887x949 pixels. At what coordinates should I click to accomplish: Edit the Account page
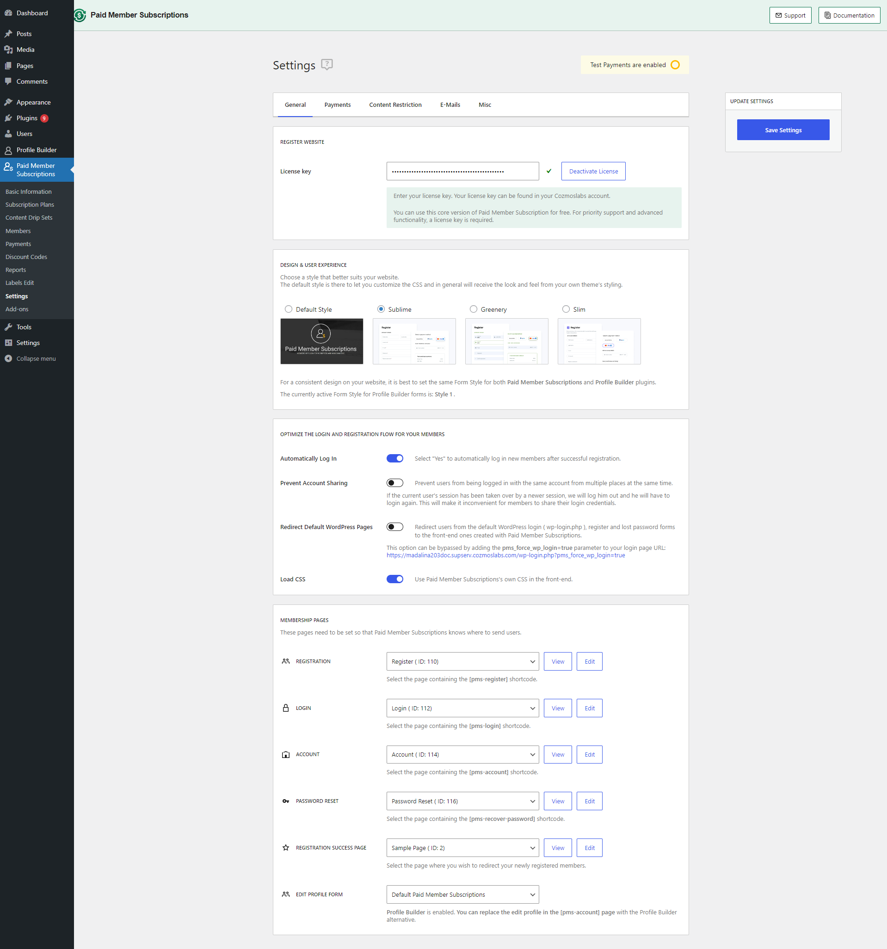point(589,754)
